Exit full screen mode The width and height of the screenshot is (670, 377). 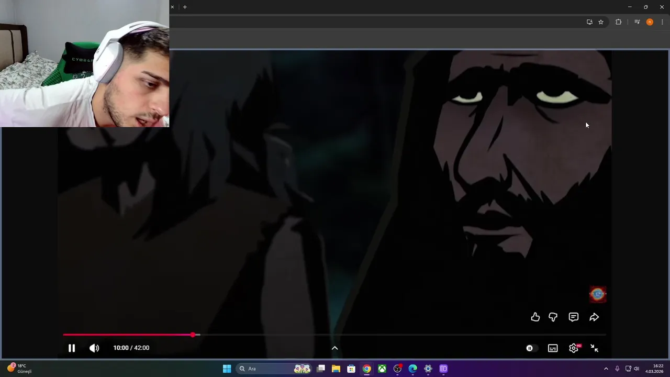595,348
